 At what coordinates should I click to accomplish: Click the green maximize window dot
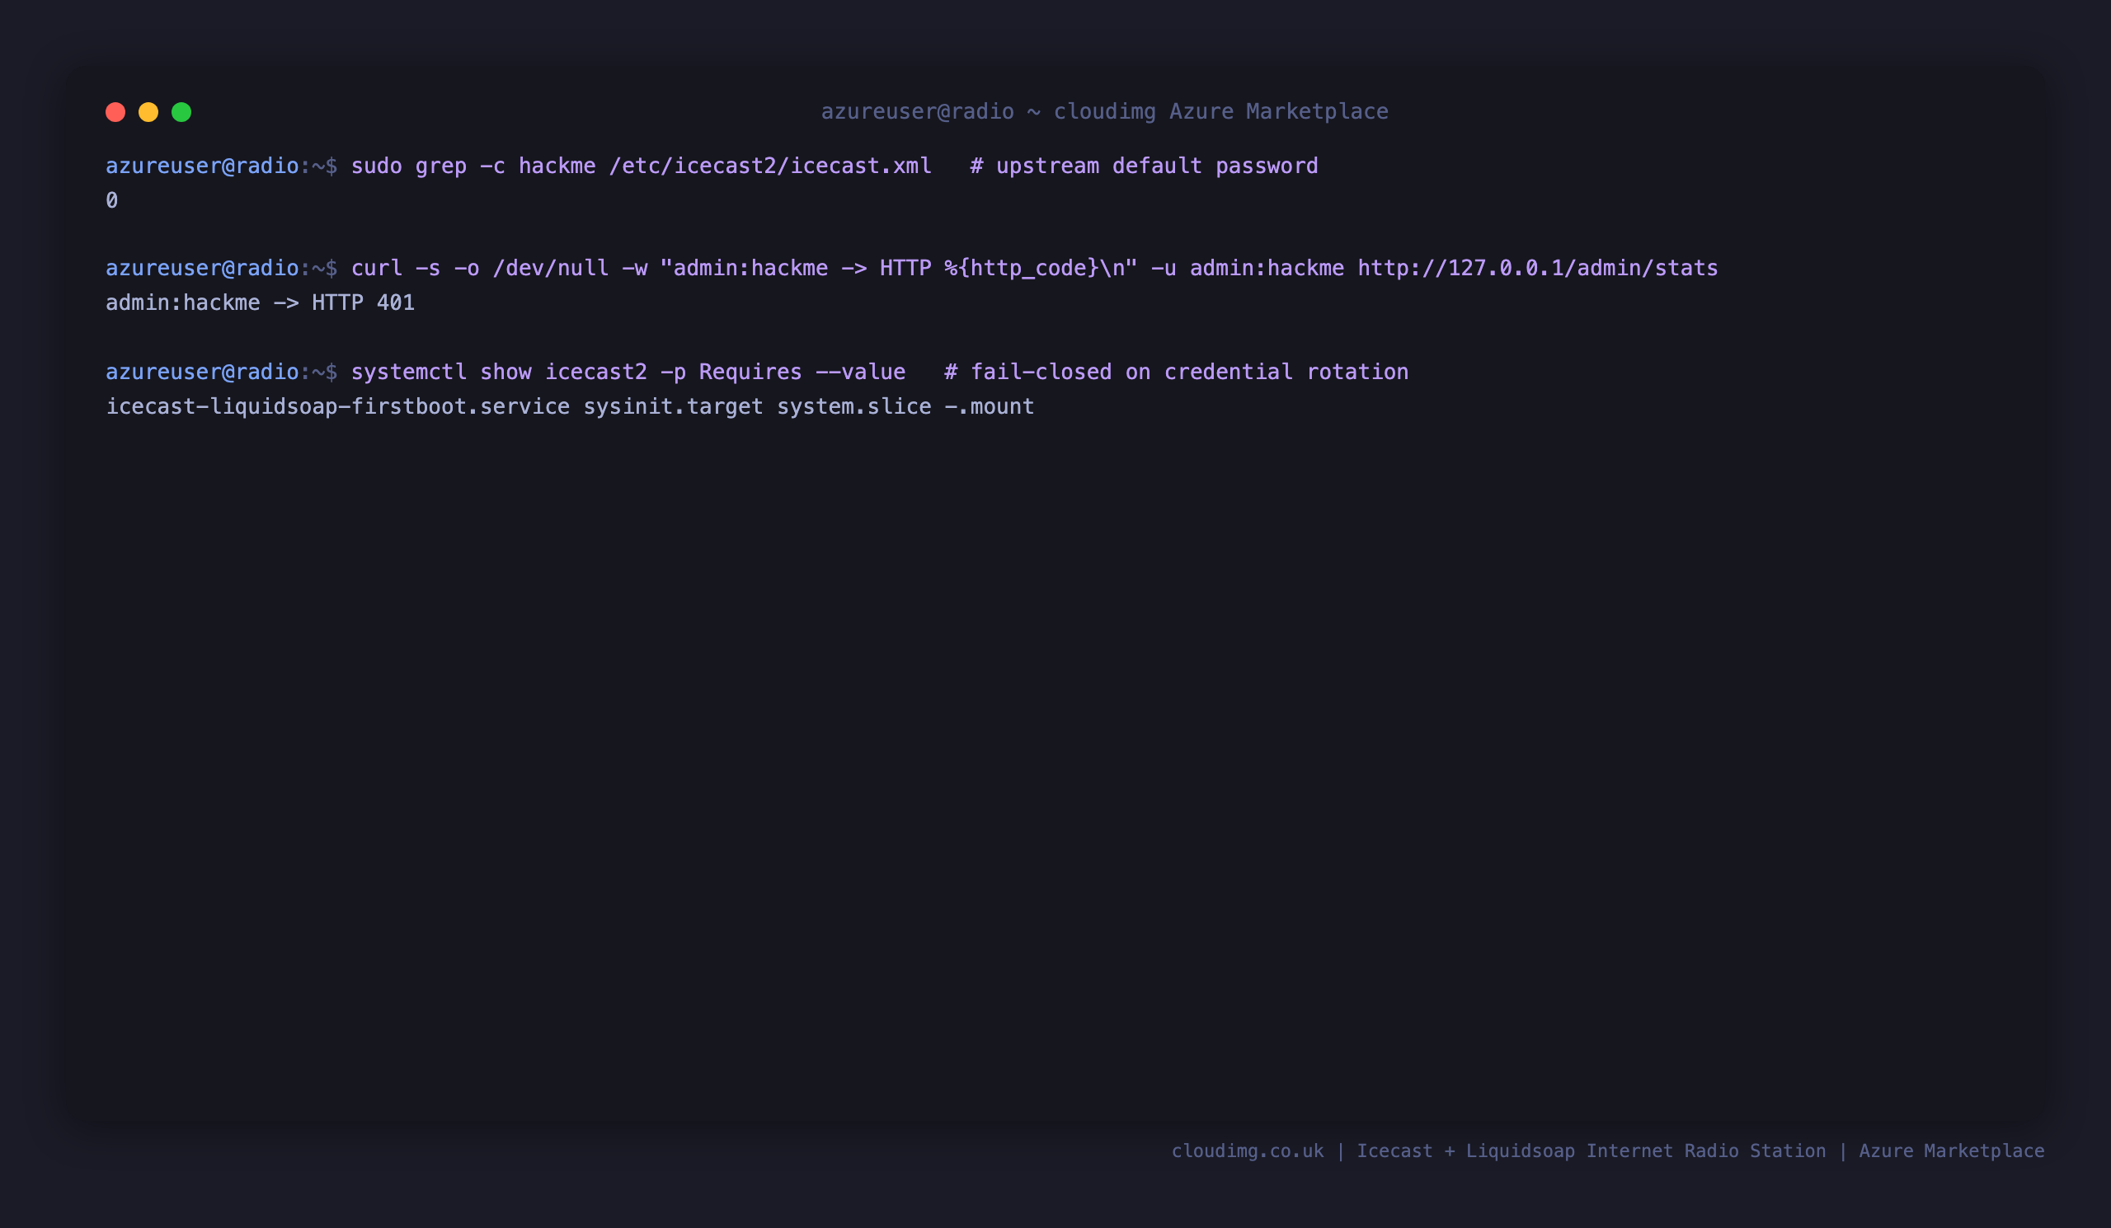click(x=181, y=112)
